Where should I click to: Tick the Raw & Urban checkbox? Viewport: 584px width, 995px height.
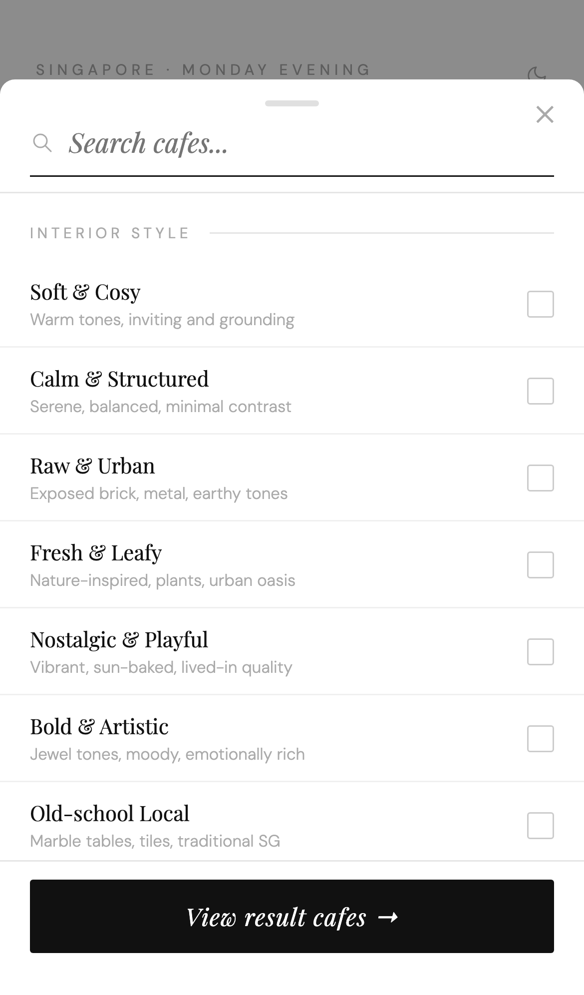click(x=540, y=478)
